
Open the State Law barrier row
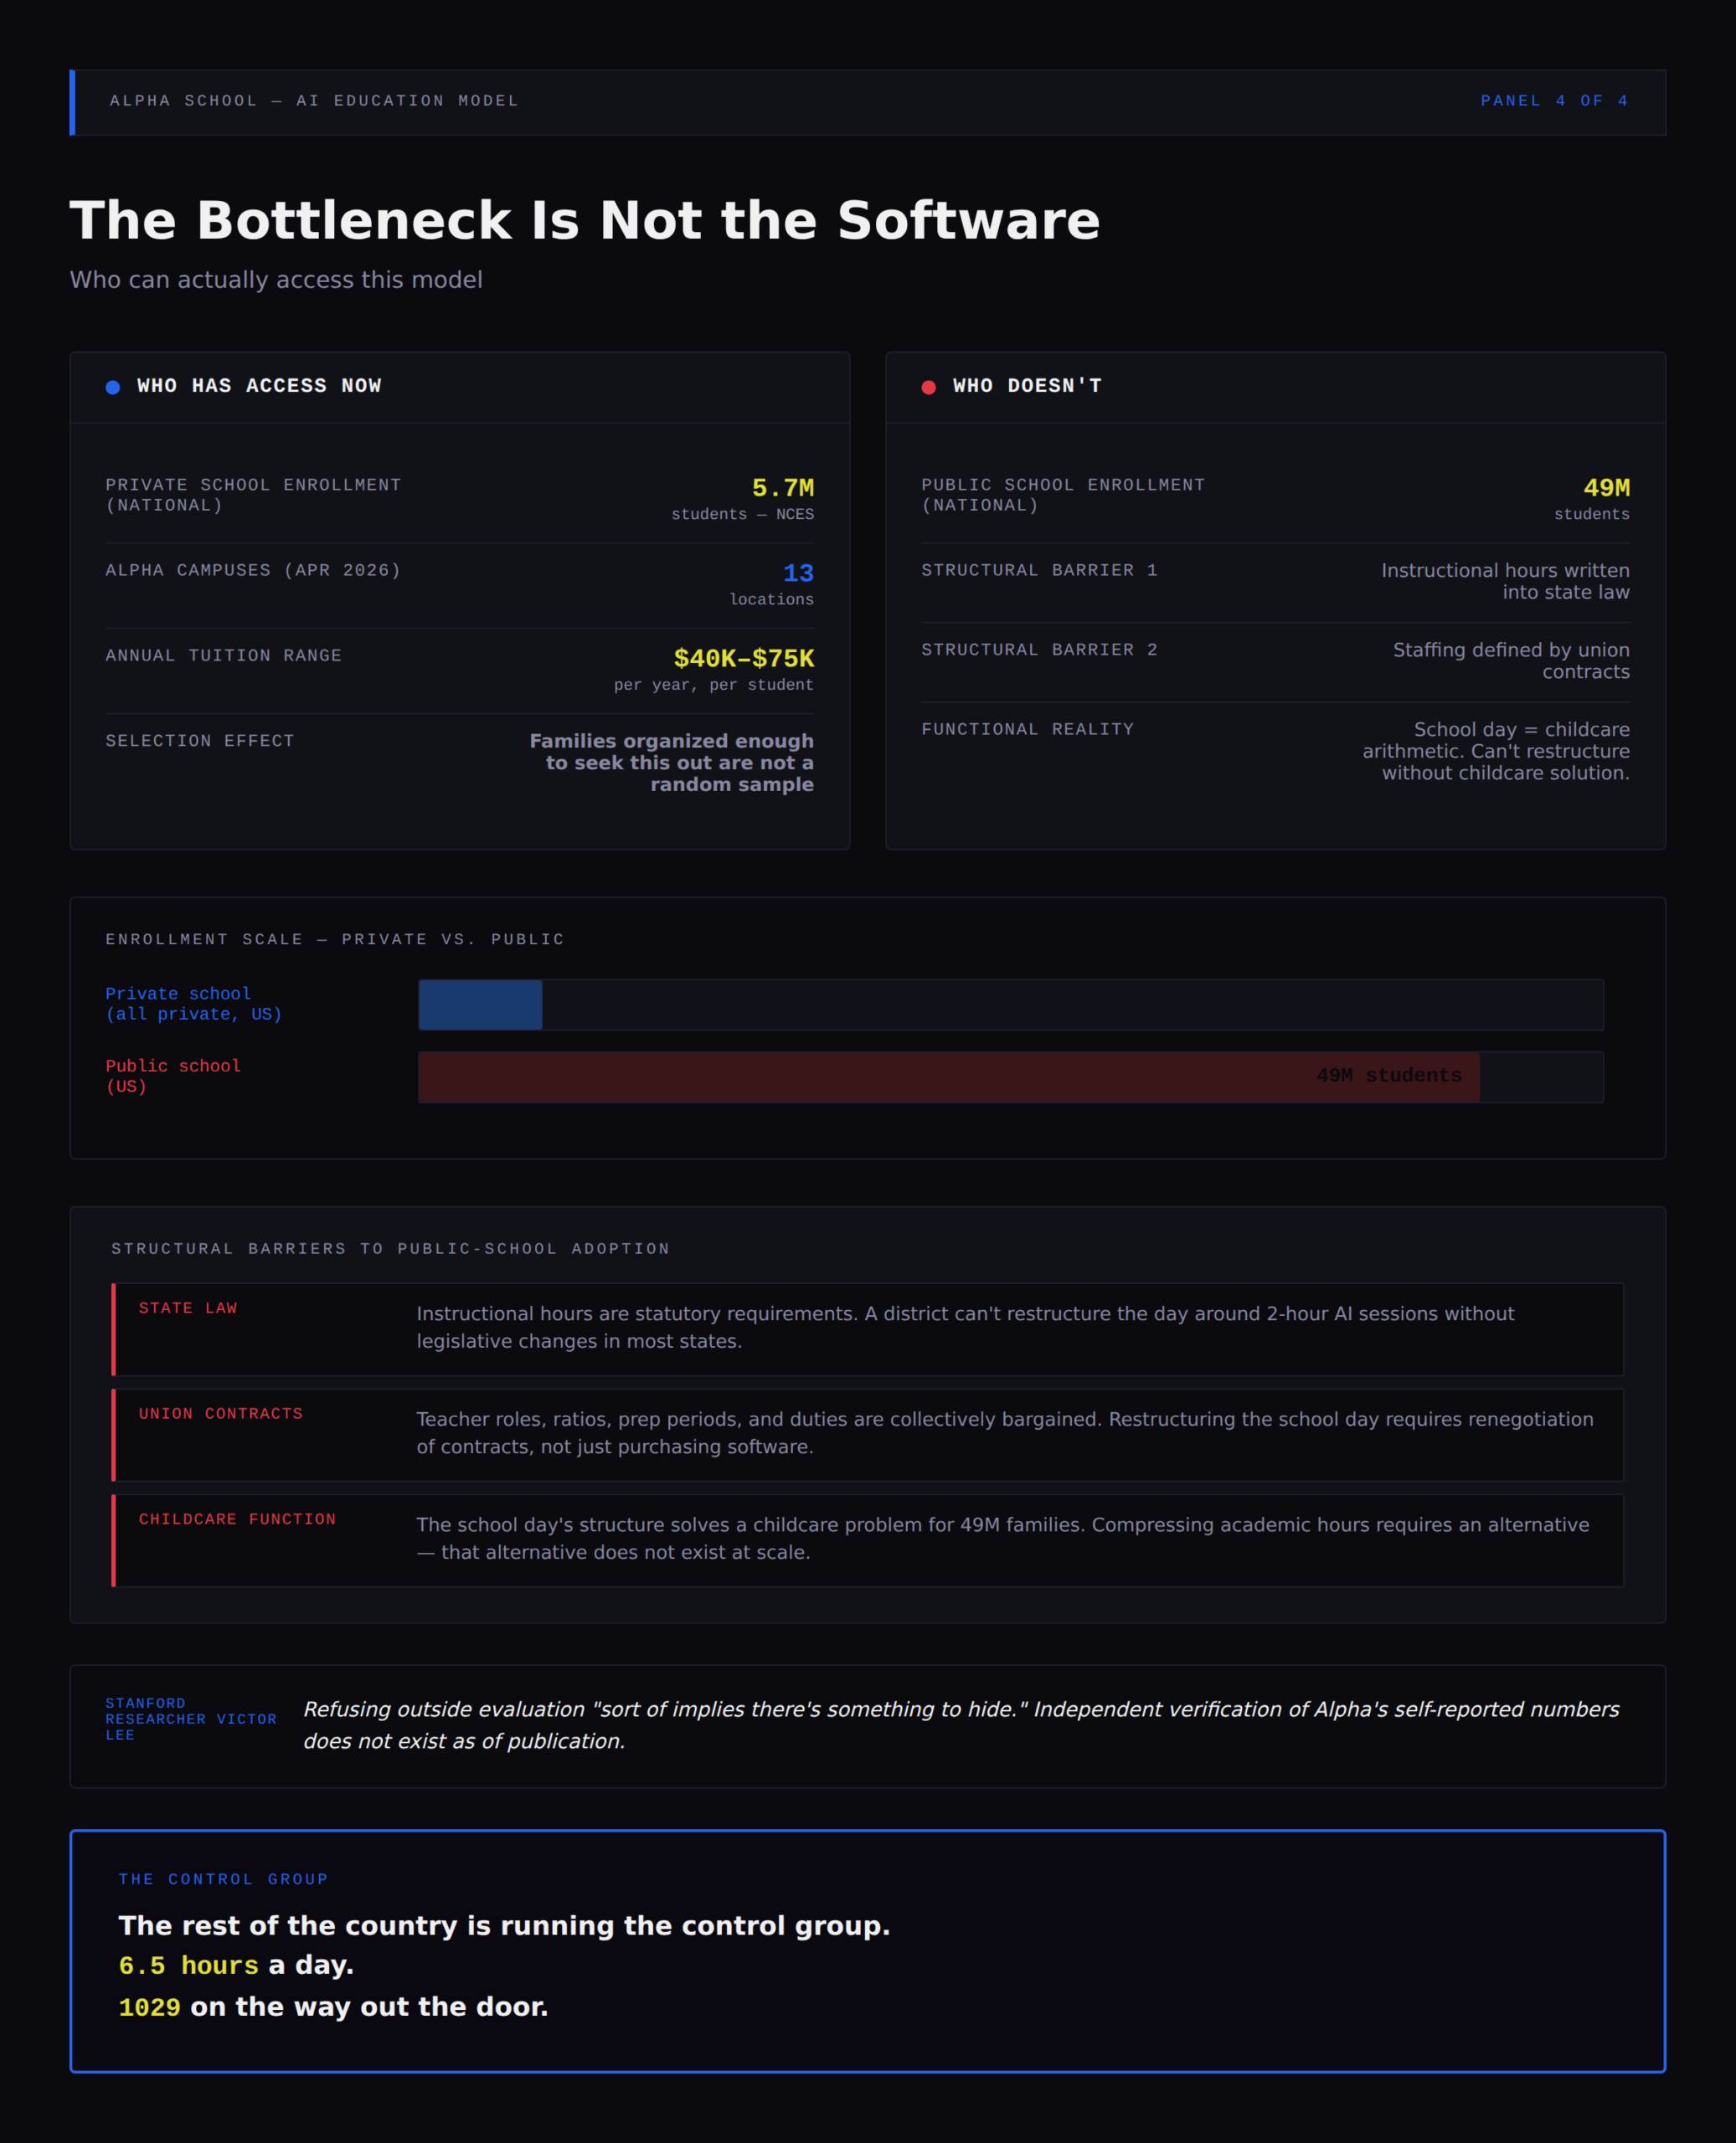[867, 1329]
